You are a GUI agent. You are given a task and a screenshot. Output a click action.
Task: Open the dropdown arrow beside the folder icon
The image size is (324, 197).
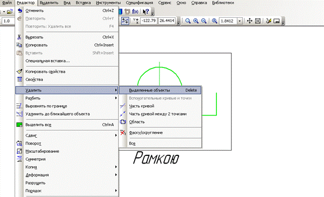tap(4, 12)
